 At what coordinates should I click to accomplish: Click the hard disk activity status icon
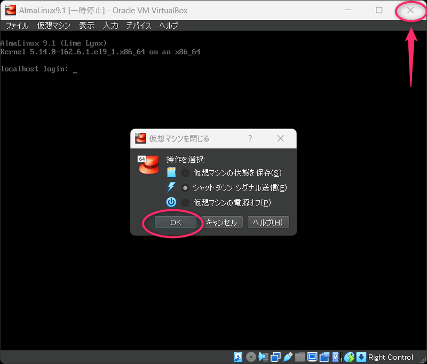tap(238, 357)
